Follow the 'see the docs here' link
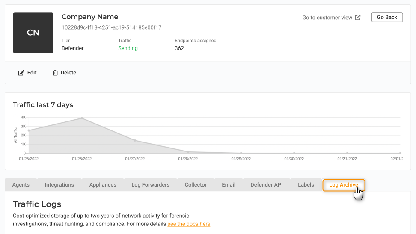416x234 pixels. coord(189,224)
